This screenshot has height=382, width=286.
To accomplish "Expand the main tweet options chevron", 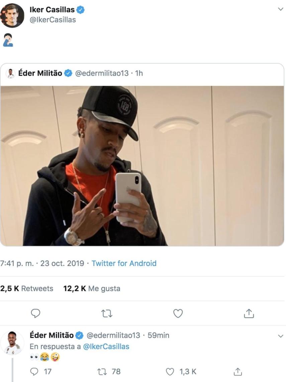I will coord(280,10).
